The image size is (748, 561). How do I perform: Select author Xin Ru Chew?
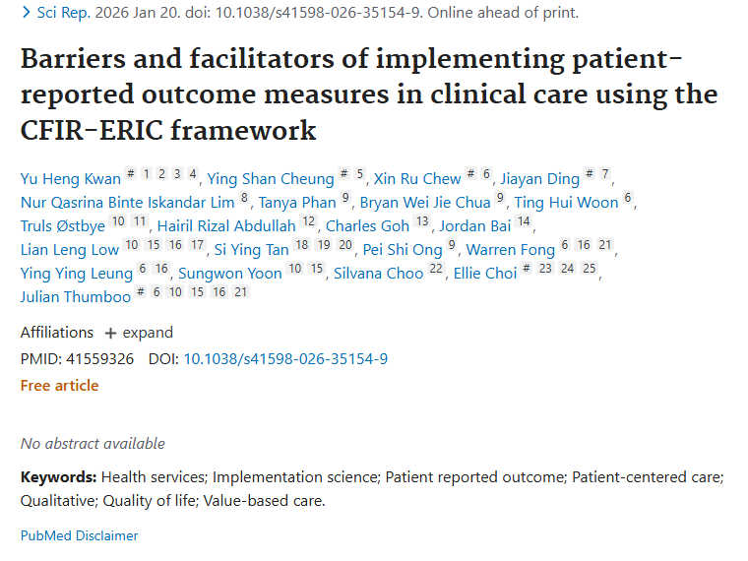click(x=417, y=178)
